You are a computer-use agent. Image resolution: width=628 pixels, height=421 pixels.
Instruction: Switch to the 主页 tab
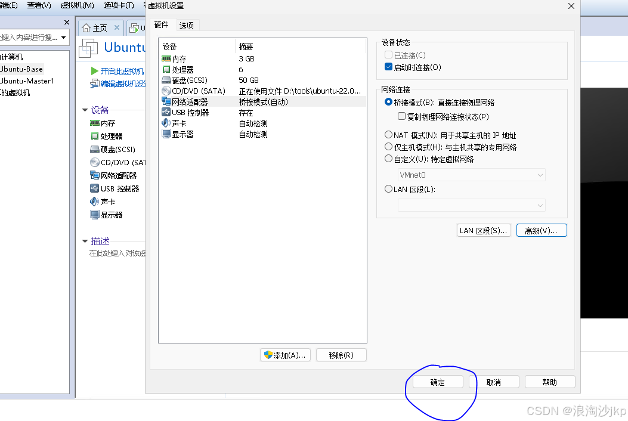pos(100,27)
